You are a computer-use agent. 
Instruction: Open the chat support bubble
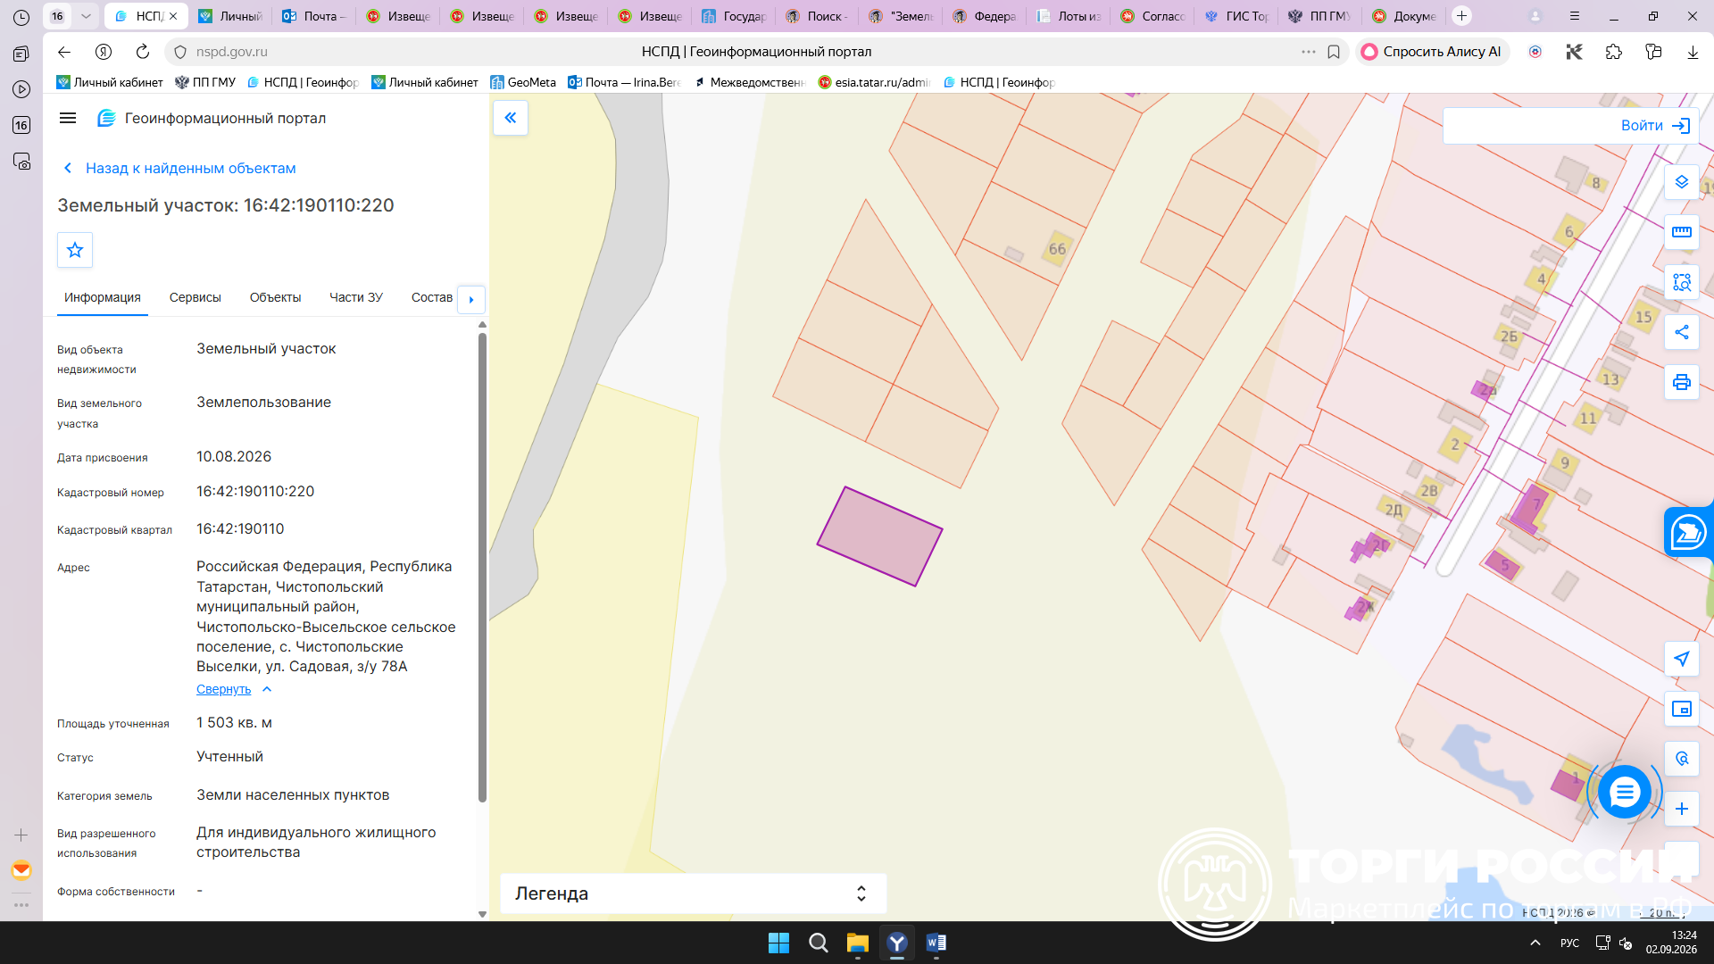point(1624,792)
